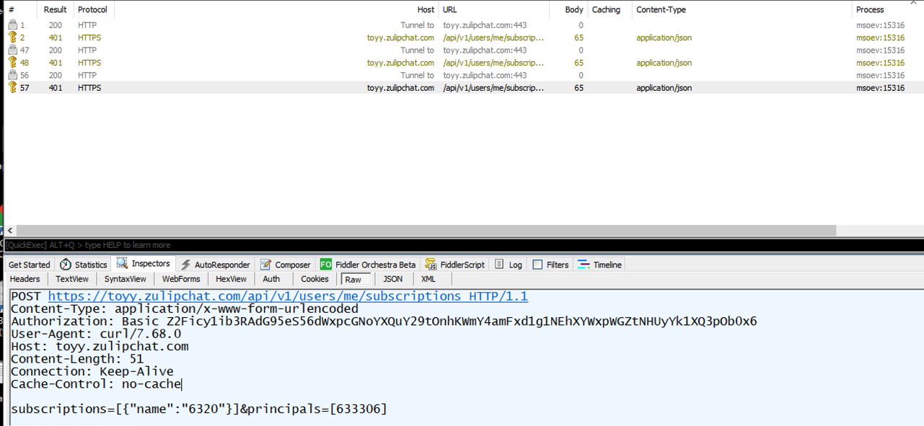The width and height of the screenshot is (924, 426).
Task: Click the Inspectors tab magnifier icon
Action: [x=122, y=264]
